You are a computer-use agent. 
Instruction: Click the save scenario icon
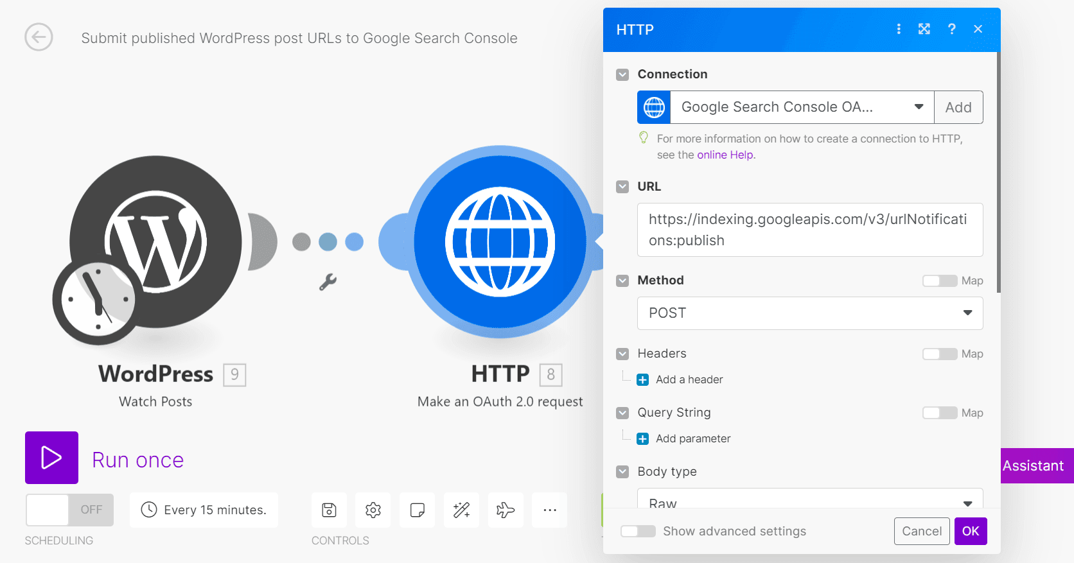pyautogui.click(x=329, y=510)
